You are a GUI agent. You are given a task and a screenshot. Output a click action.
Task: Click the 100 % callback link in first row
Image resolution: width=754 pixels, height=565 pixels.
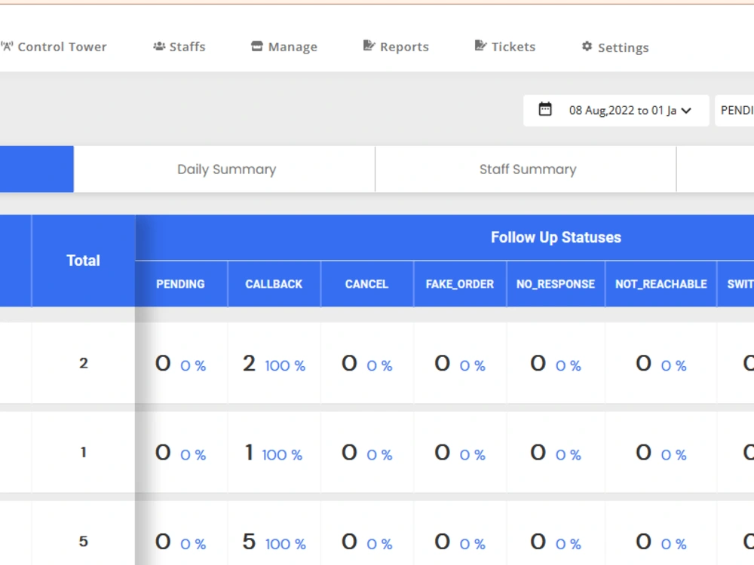[x=285, y=365]
